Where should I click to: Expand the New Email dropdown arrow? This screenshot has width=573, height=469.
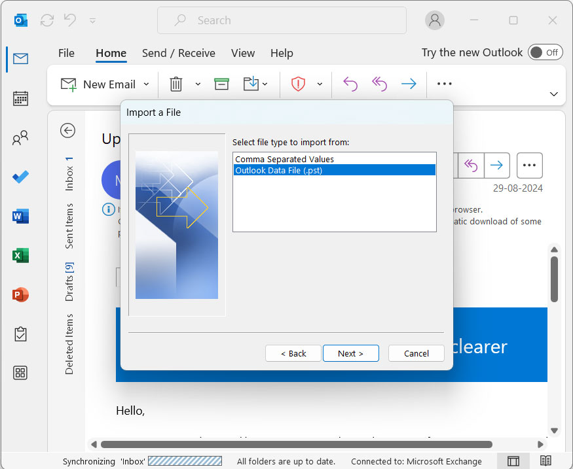point(146,84)
